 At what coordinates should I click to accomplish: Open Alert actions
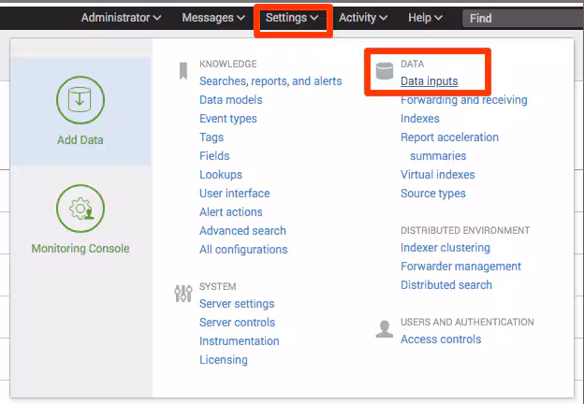[231, 211]
